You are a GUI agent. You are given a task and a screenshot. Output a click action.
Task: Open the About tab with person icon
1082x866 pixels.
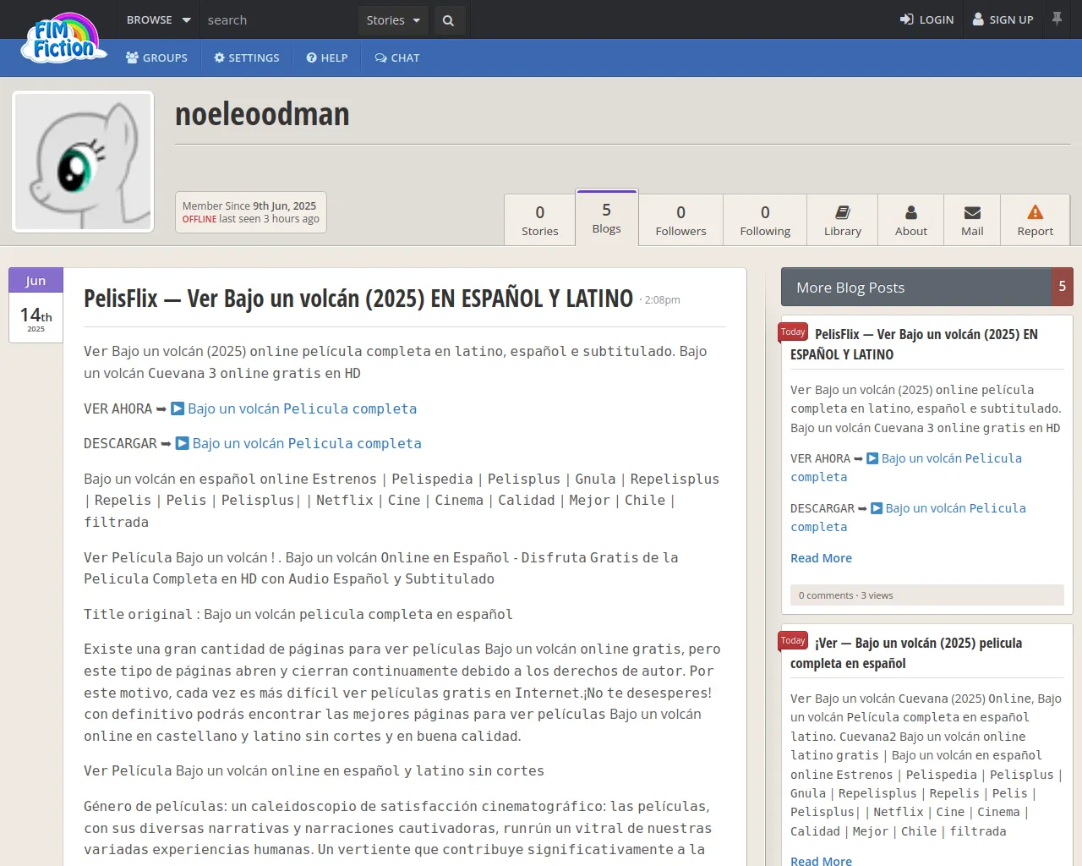pos(910,220)
